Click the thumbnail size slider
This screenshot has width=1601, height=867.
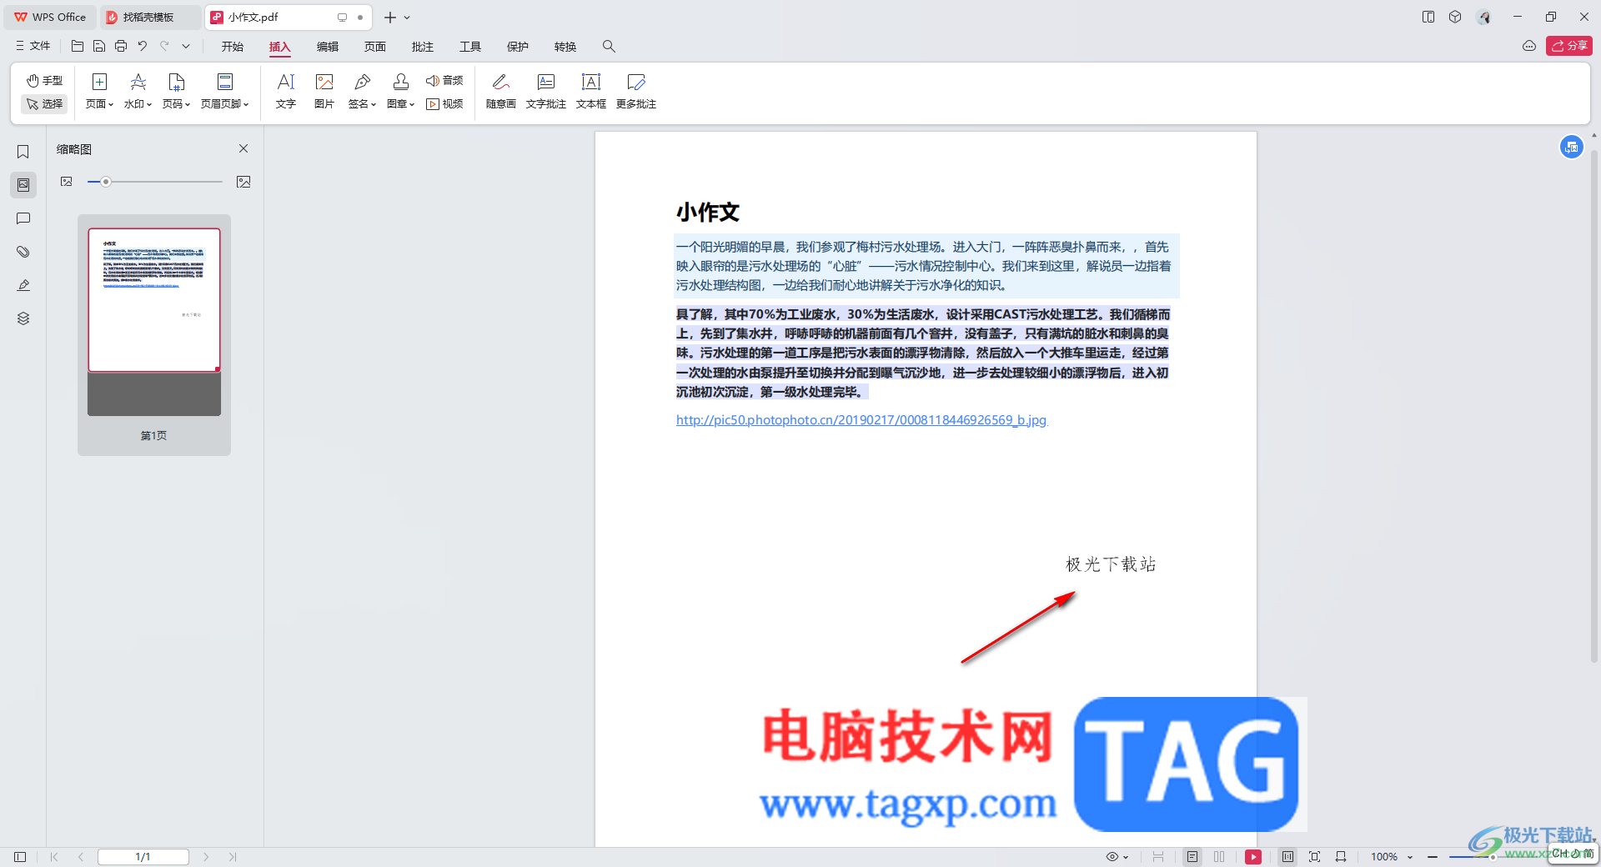click(155, 182)
